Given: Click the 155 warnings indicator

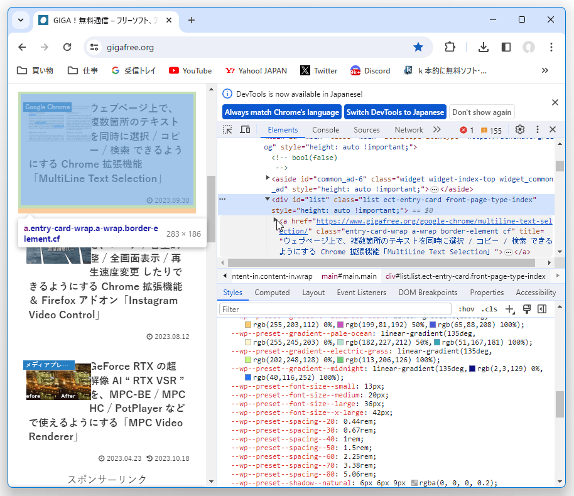Looking at the screenshot, I should click(x=491, y=131).
